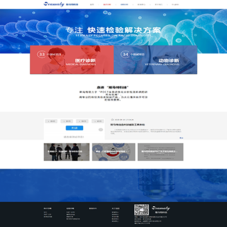The width and height of the screenshot is (227, 227).
Task: Open the gray document text thumbnail
Action: click(160, 152)
